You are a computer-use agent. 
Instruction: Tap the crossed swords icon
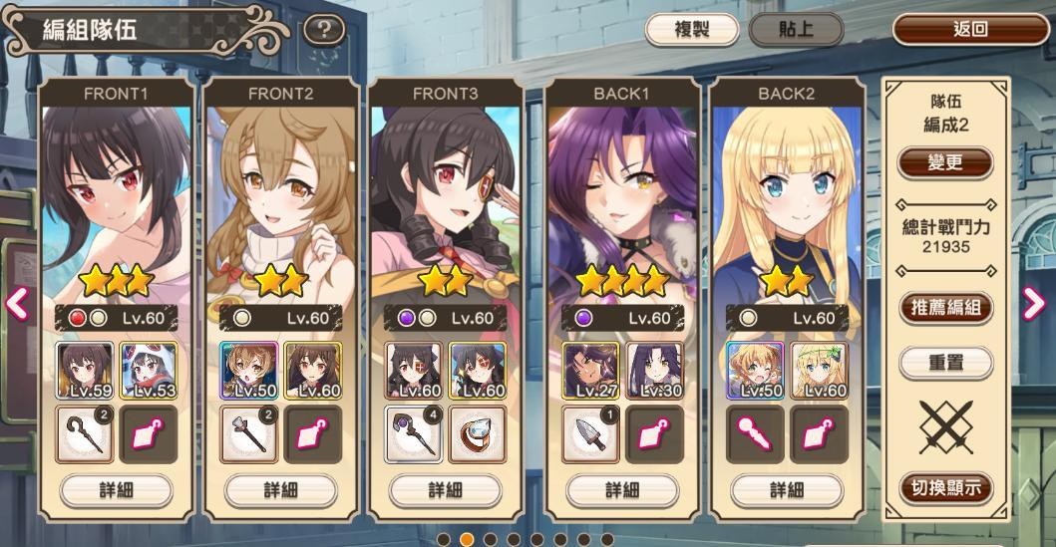946,427
